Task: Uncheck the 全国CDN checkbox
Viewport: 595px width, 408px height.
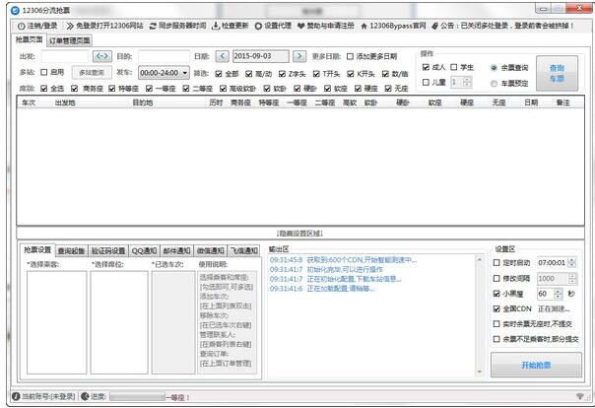Action: (496, 308)
